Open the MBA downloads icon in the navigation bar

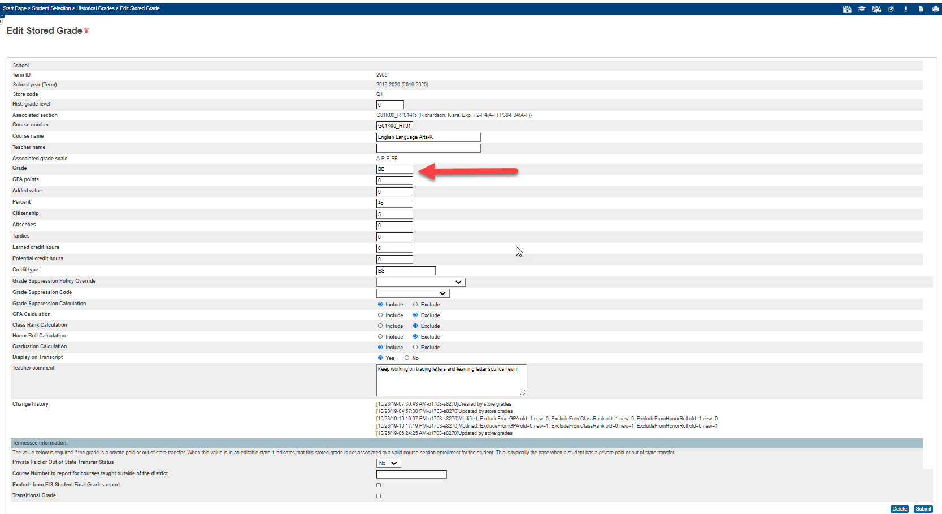pos(847,9)
